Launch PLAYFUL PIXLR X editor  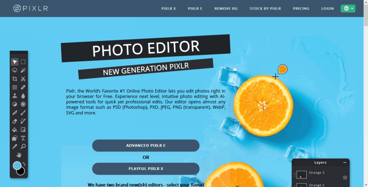(x=146, y=169)
